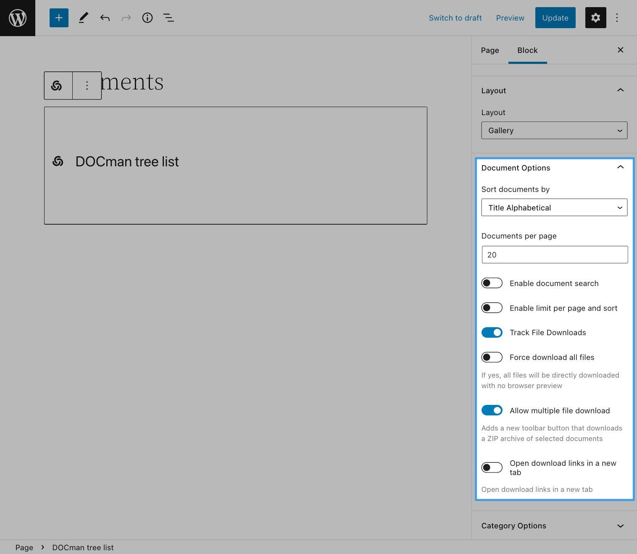637x554 pixels.
Task: Turn on Force download all files
Action: click(x=492, y=357)
